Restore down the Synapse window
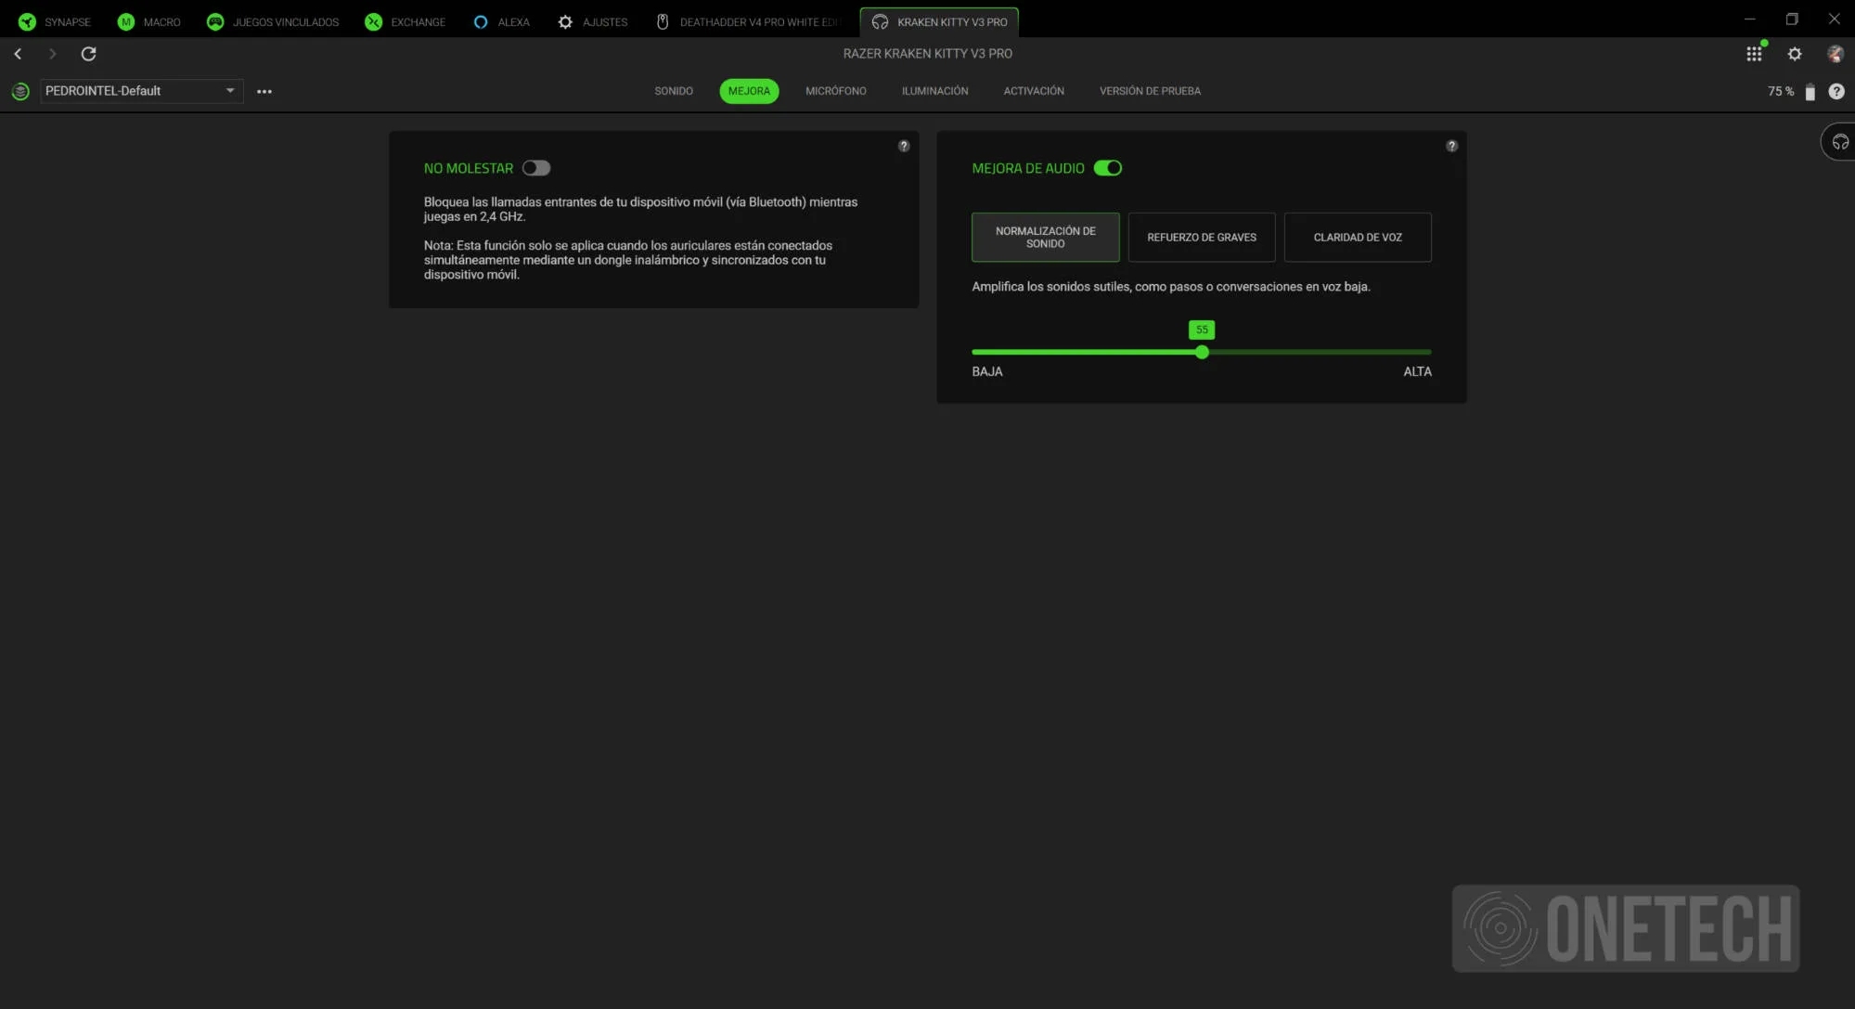 click(x=1792, y=19)
